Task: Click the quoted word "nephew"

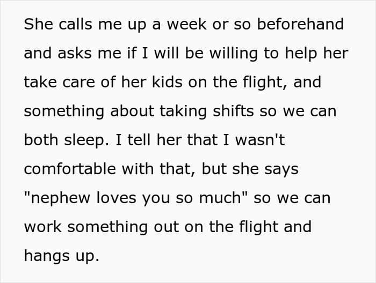Action: (x=60, y=198)
